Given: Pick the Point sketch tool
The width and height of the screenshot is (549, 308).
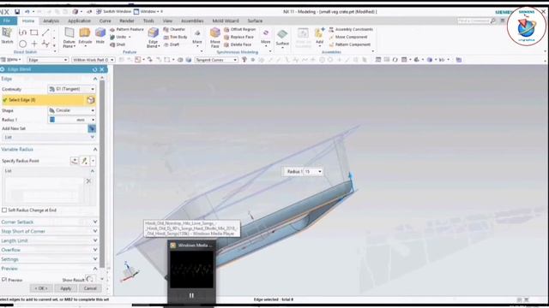Looking at the screenshot, I should [x=34, y=44].
